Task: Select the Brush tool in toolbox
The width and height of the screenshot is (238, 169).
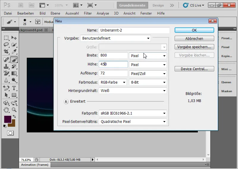Action: 14,60
